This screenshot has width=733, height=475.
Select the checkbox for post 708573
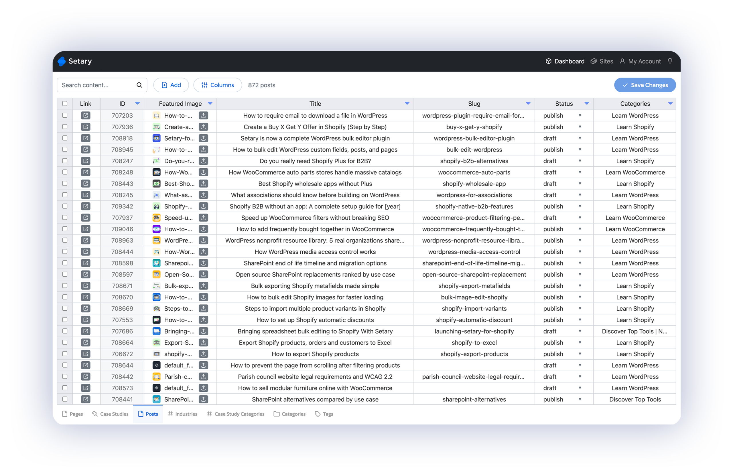click(x=65, y=388)
